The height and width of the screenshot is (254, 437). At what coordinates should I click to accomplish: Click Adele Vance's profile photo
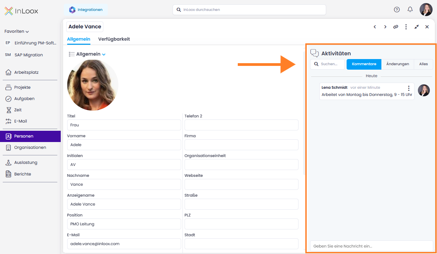93,85
